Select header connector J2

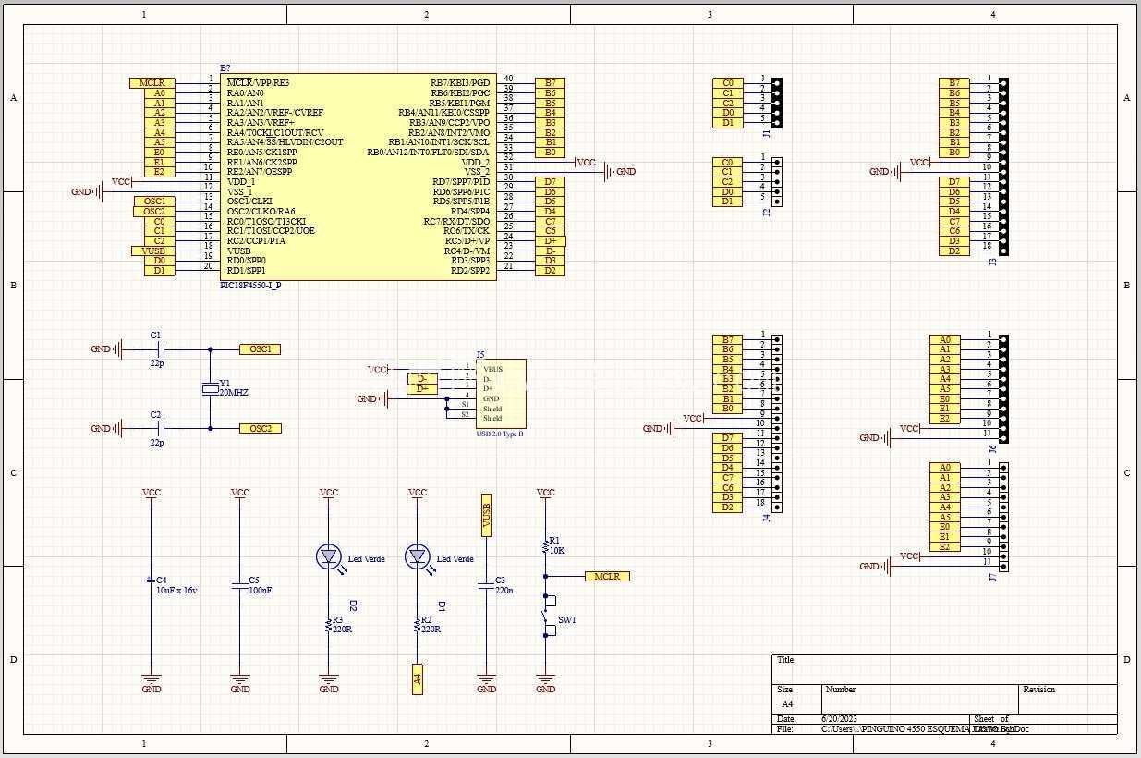[x=777, y=181]
